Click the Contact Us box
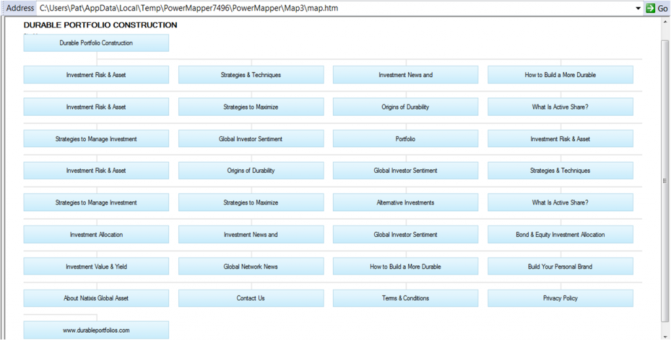Viewport: 671px width, 340px height. pos(251,298)
